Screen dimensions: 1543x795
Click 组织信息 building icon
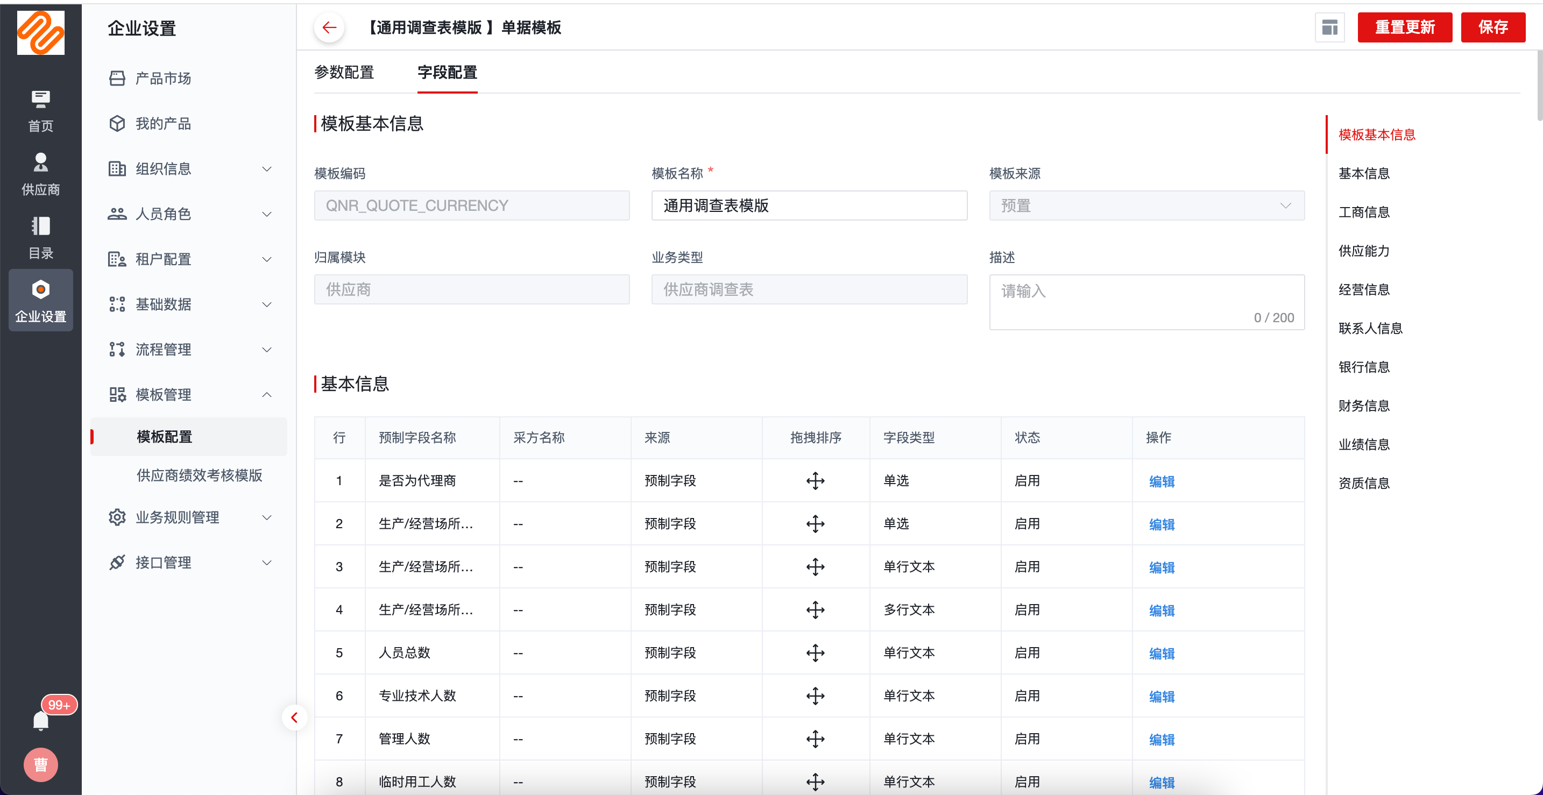117,169
